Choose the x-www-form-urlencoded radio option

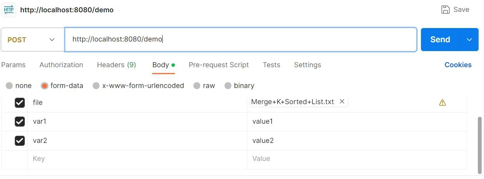(x=96, y=86)
